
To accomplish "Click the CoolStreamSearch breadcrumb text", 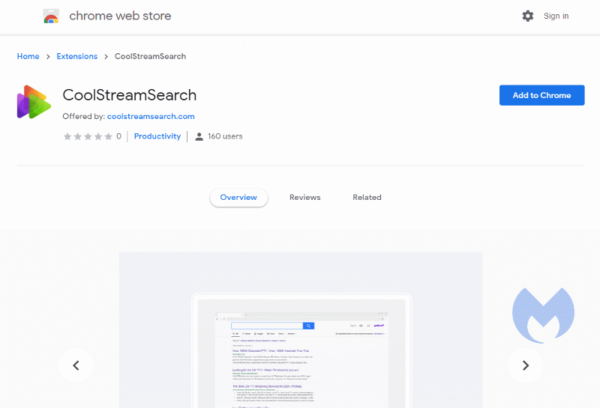I will pyautogui.click(x=151, y=56).
